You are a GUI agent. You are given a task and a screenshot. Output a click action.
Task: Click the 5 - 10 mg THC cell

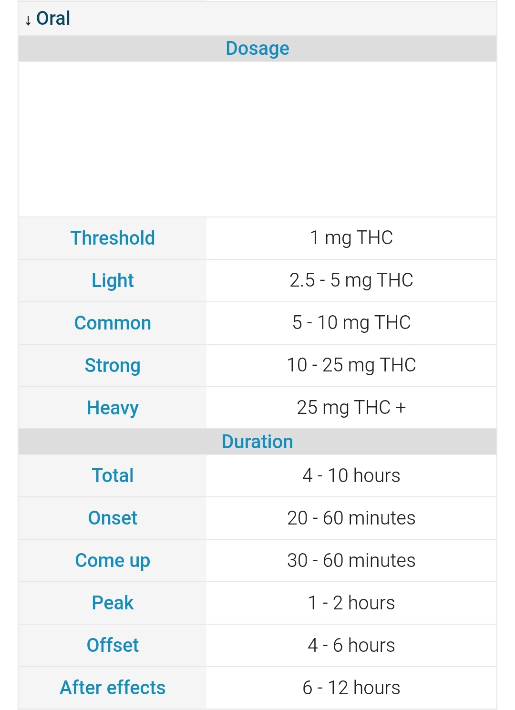[351, 323]
